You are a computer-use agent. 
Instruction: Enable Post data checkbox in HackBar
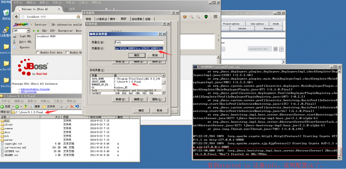pos(37,53)
